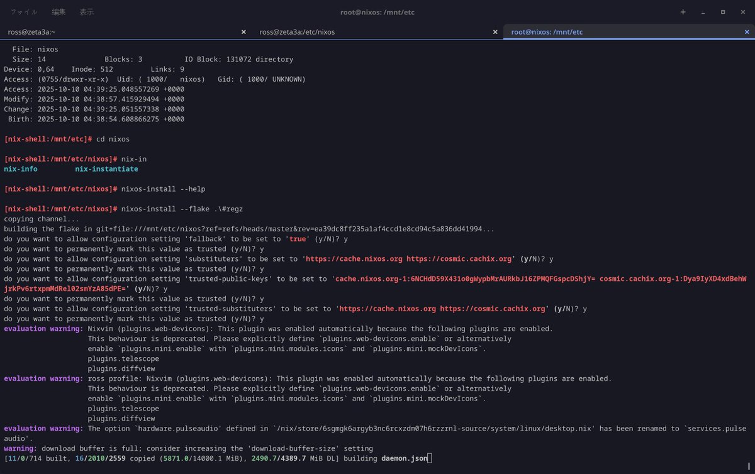Close the ross@zeta3a:~ tab
Image resolution: width=755 pixels, height=474 pixels.
pos(243,31)
